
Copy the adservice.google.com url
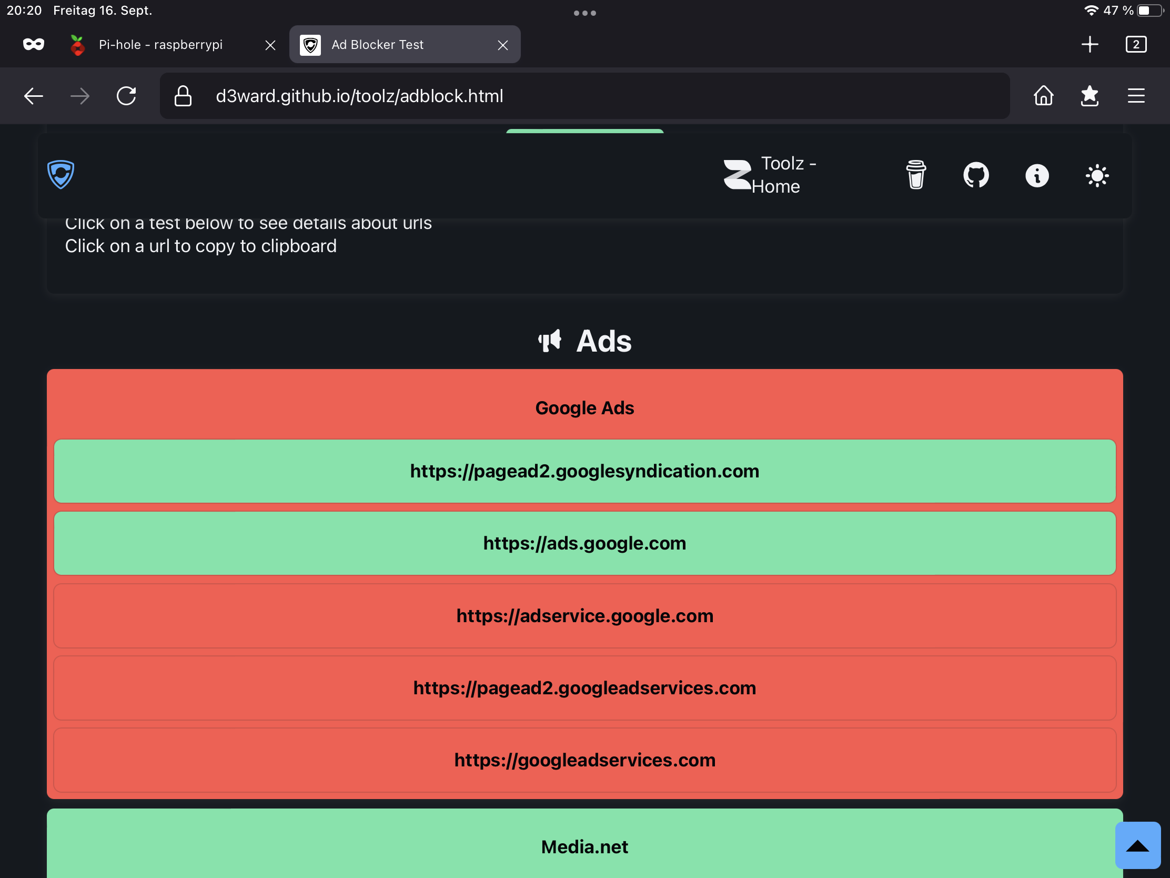(584, 616)
